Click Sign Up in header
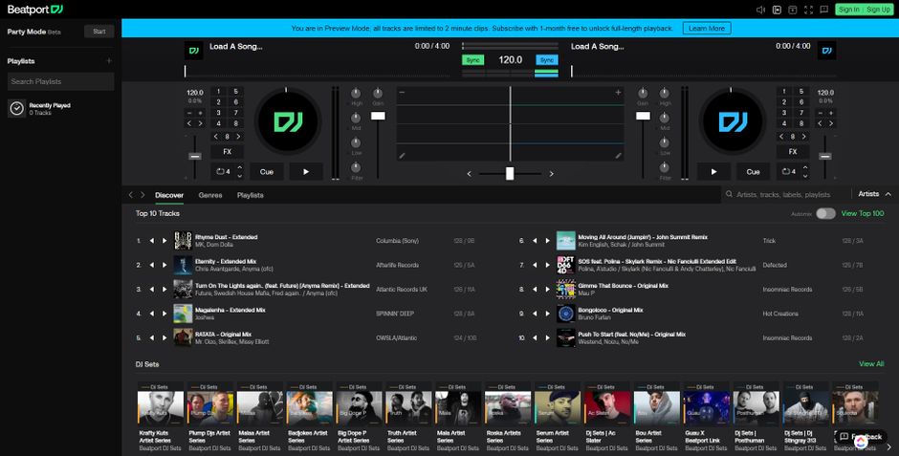899x456 pixels. pos(878,10)
